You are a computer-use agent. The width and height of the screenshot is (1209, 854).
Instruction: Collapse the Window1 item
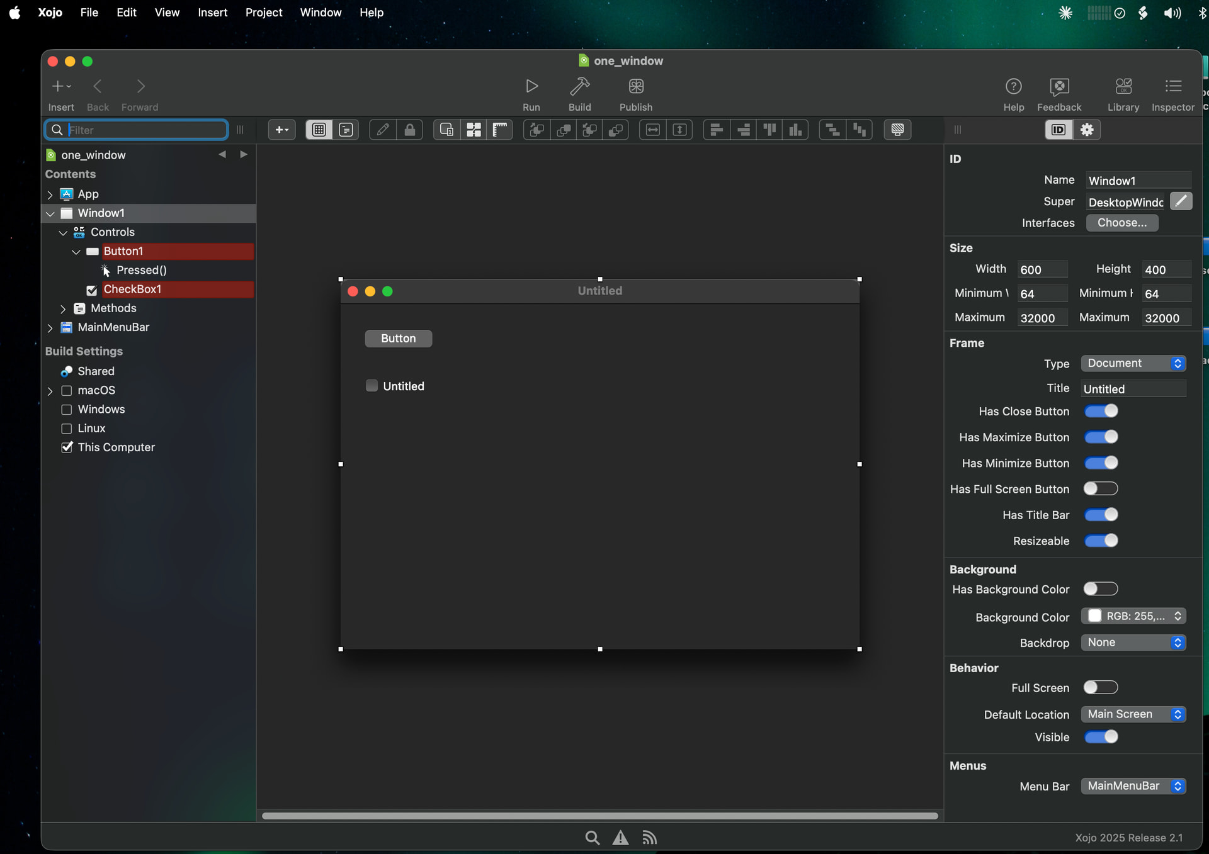tap(50, 213)
